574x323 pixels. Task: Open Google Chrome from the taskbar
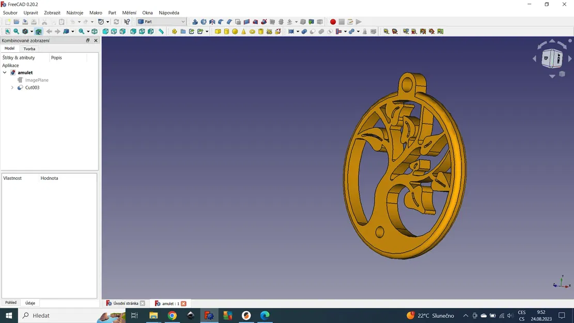tap(172, 315)
